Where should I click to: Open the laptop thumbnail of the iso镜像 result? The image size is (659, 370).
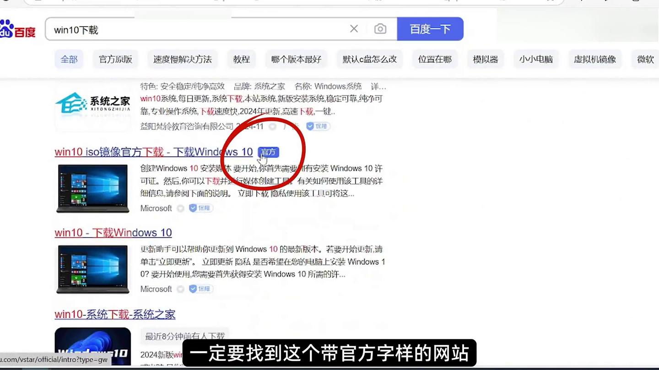tap(93, 188)
